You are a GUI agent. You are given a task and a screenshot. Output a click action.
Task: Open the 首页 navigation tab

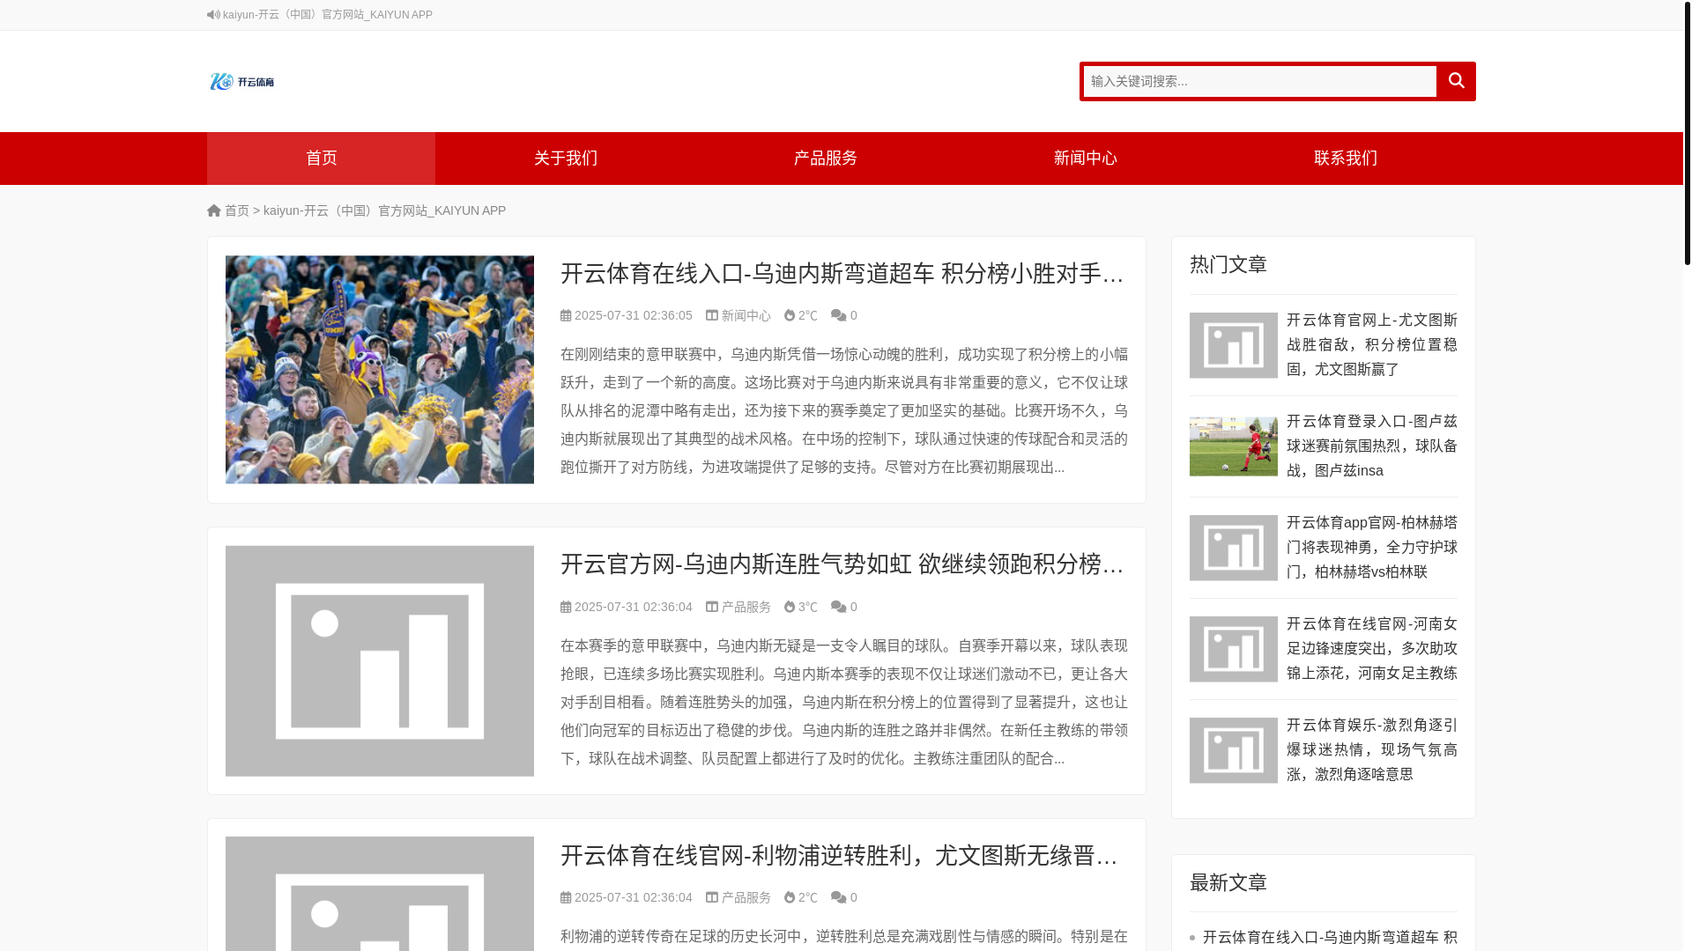pos(321,158)
